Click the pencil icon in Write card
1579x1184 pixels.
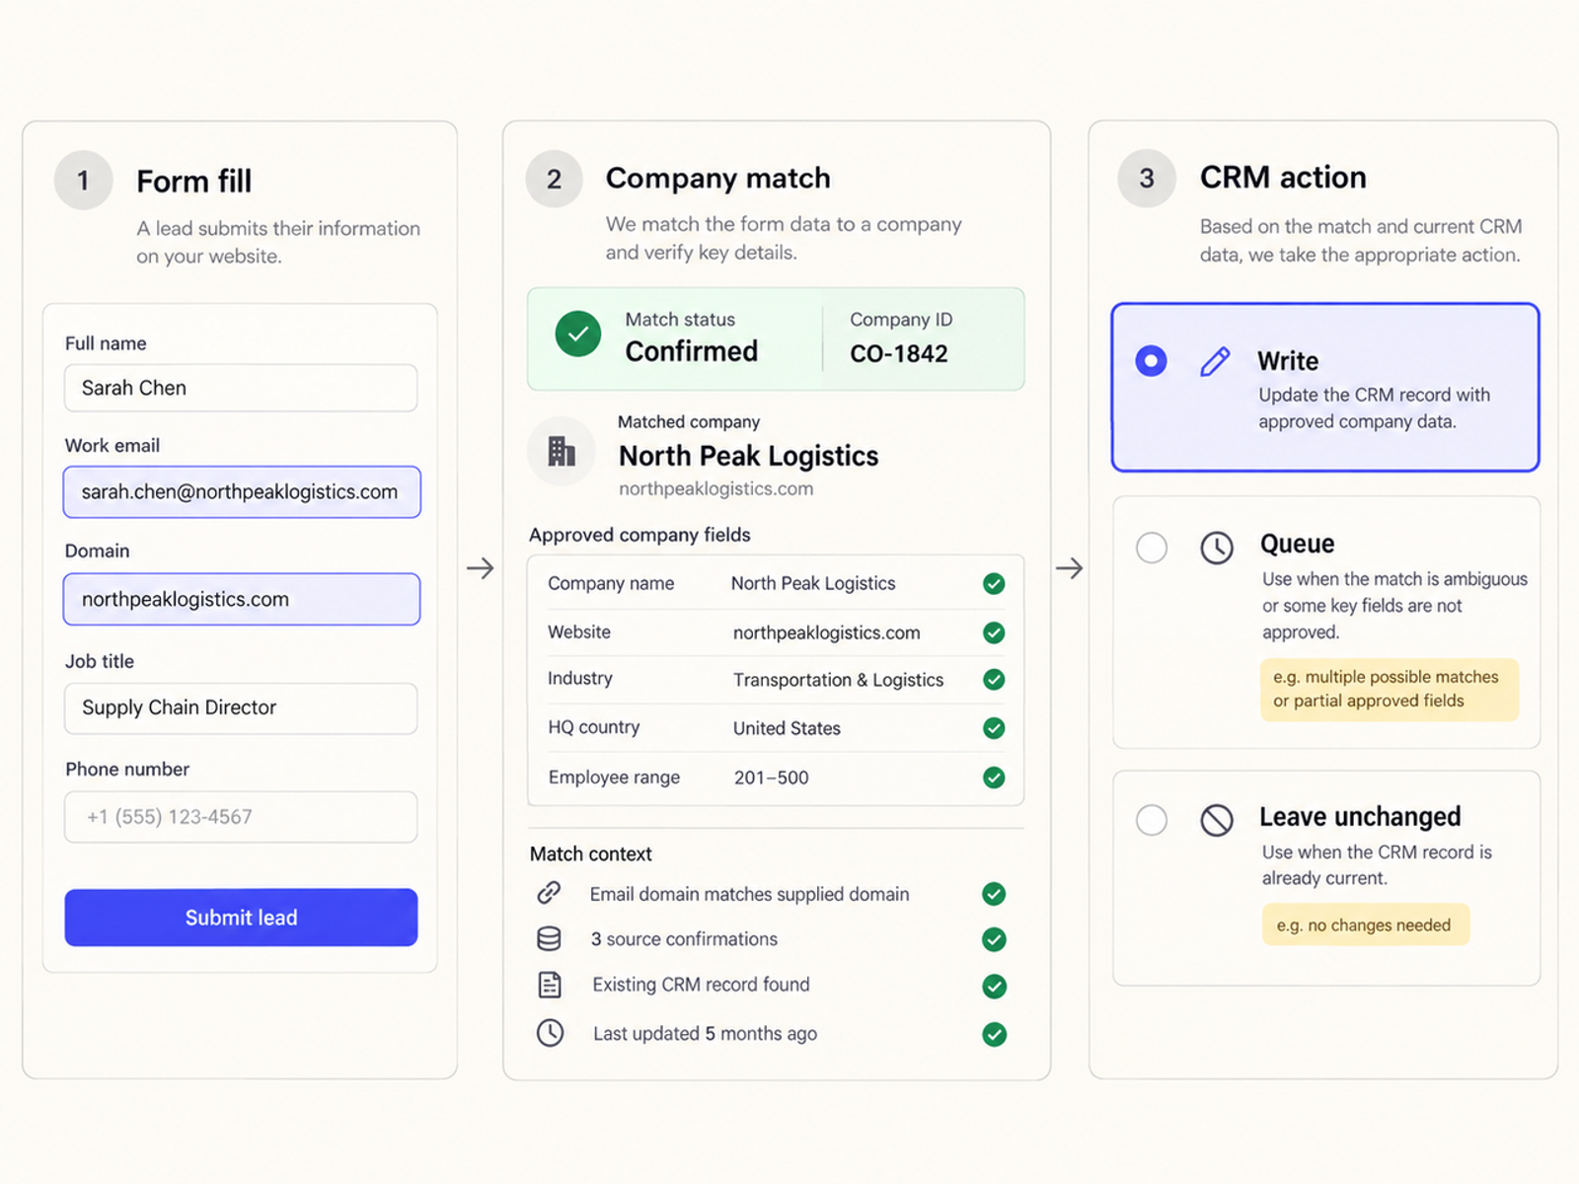(1215, 361)
